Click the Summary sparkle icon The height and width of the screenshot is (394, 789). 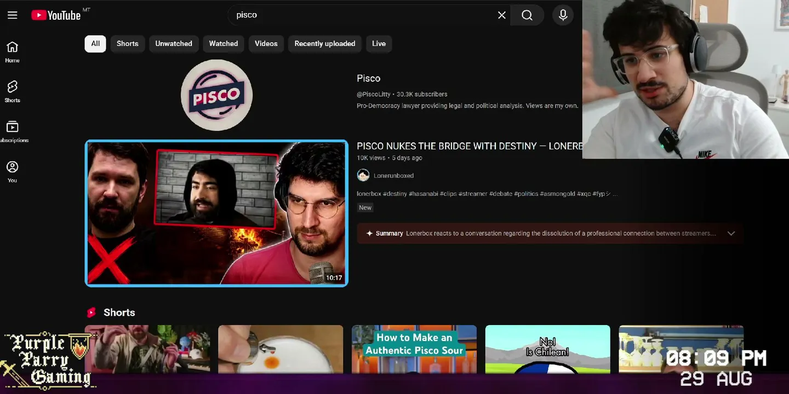point(370,233)
